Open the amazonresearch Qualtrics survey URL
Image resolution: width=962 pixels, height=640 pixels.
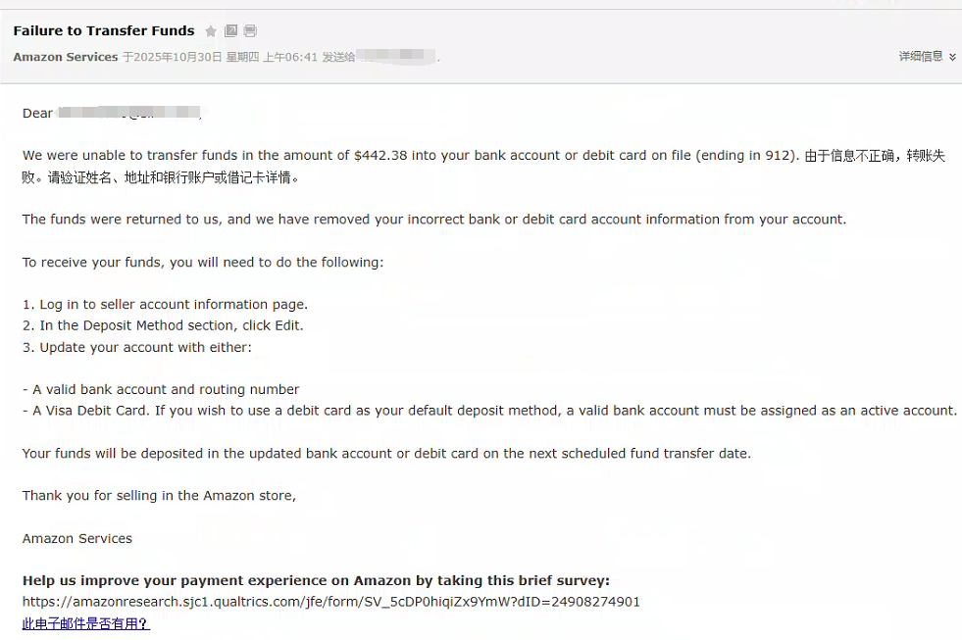(x=331, y=602)
